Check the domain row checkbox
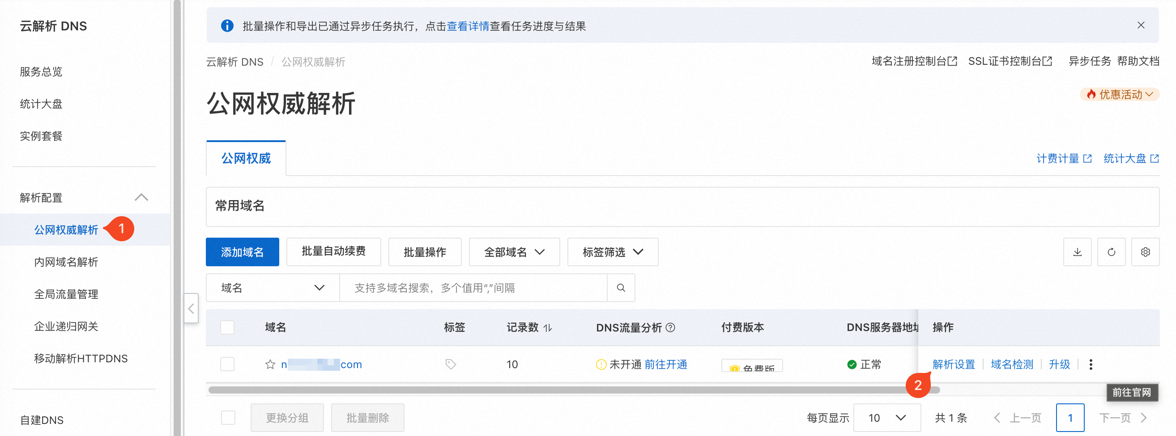 coord(227,365)
